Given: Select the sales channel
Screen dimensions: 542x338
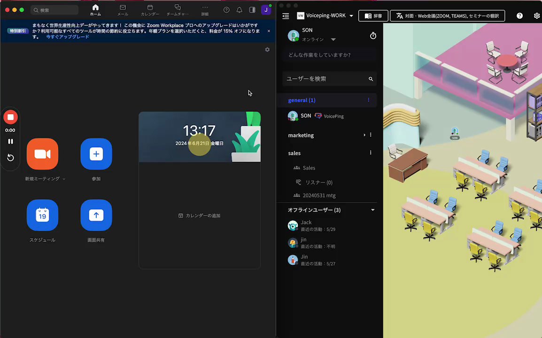Looking at the screenshot, I should (294, 153).
